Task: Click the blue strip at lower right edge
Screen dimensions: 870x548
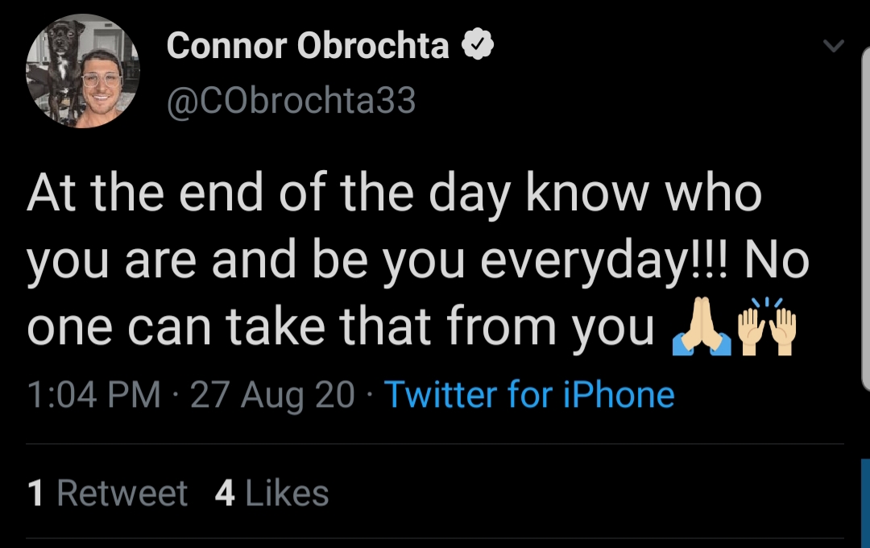Action: 865,503
